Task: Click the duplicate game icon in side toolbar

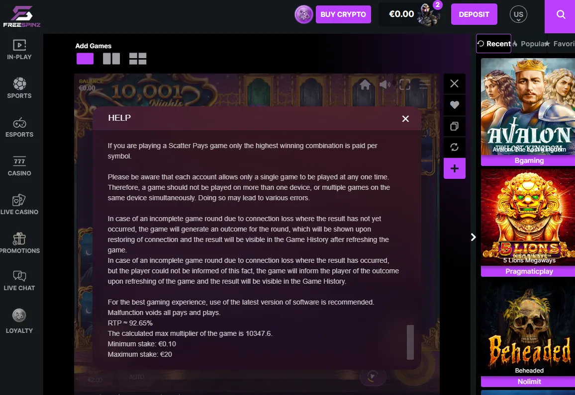Action: pos(454,126)
